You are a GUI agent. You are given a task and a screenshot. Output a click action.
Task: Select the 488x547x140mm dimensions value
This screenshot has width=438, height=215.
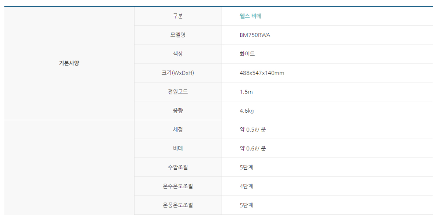tap(262, 73)
